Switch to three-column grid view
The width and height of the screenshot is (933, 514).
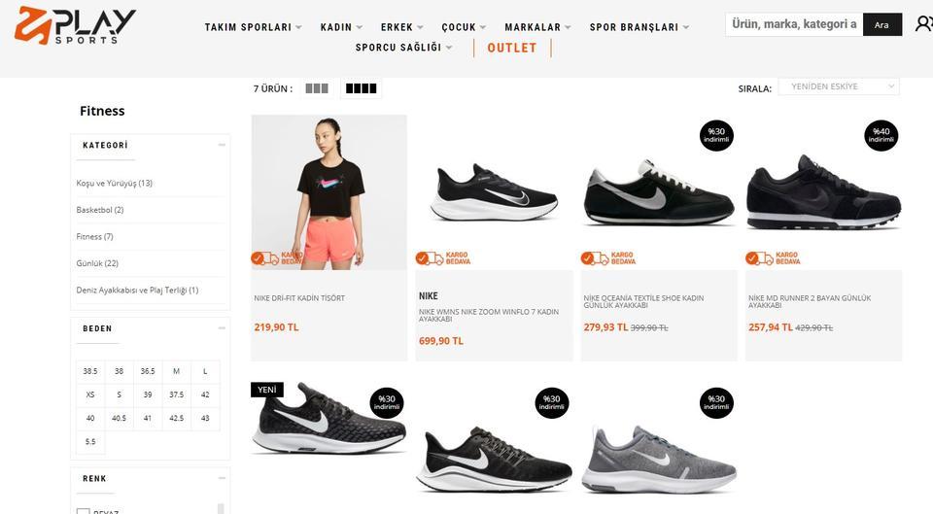tap(317, 88)
